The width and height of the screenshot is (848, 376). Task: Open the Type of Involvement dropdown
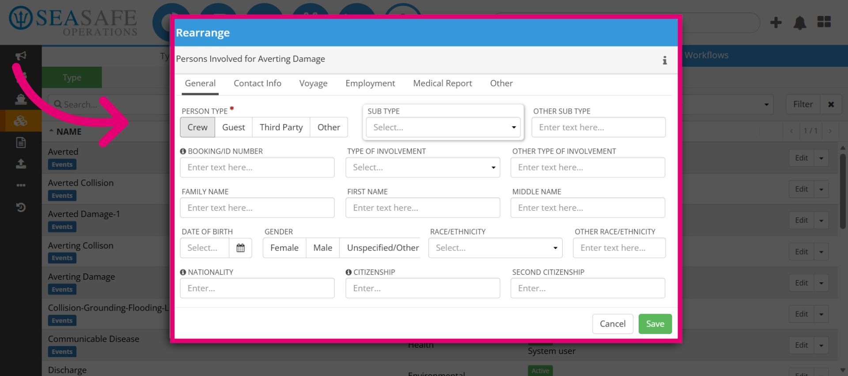click(x=423, y=167)
